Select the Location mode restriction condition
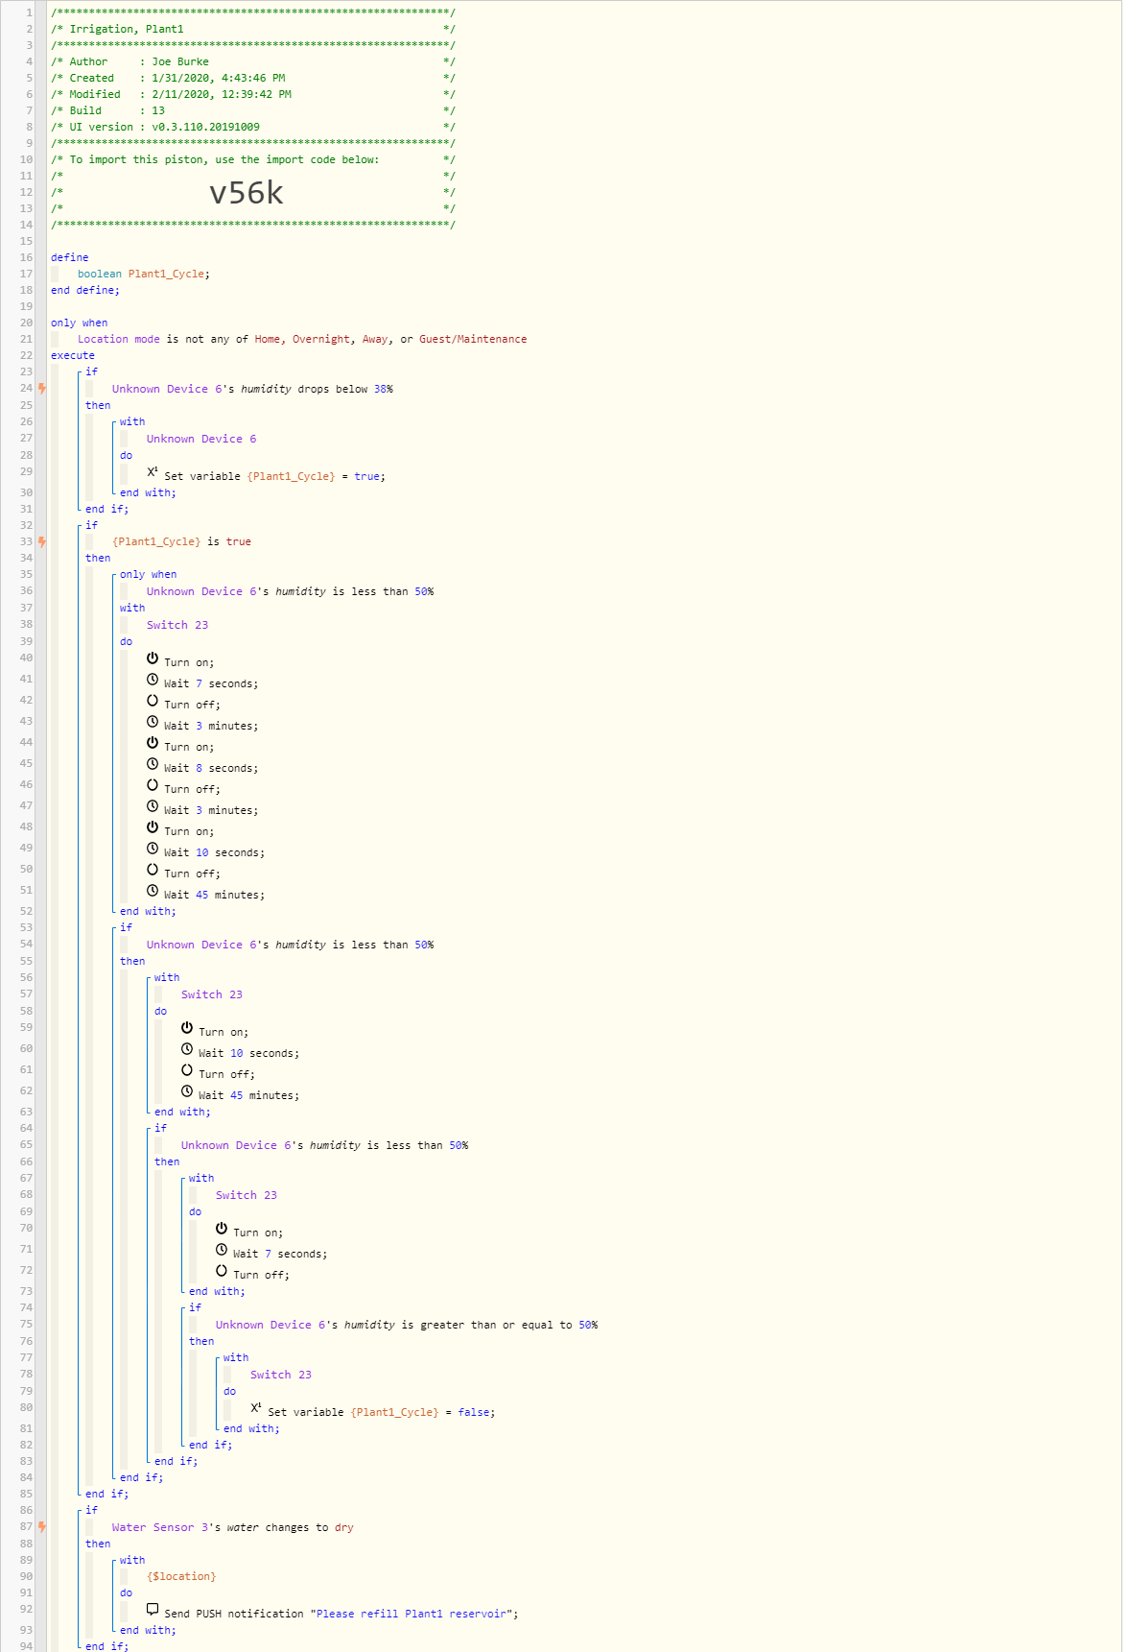 [x=302, y=339]
